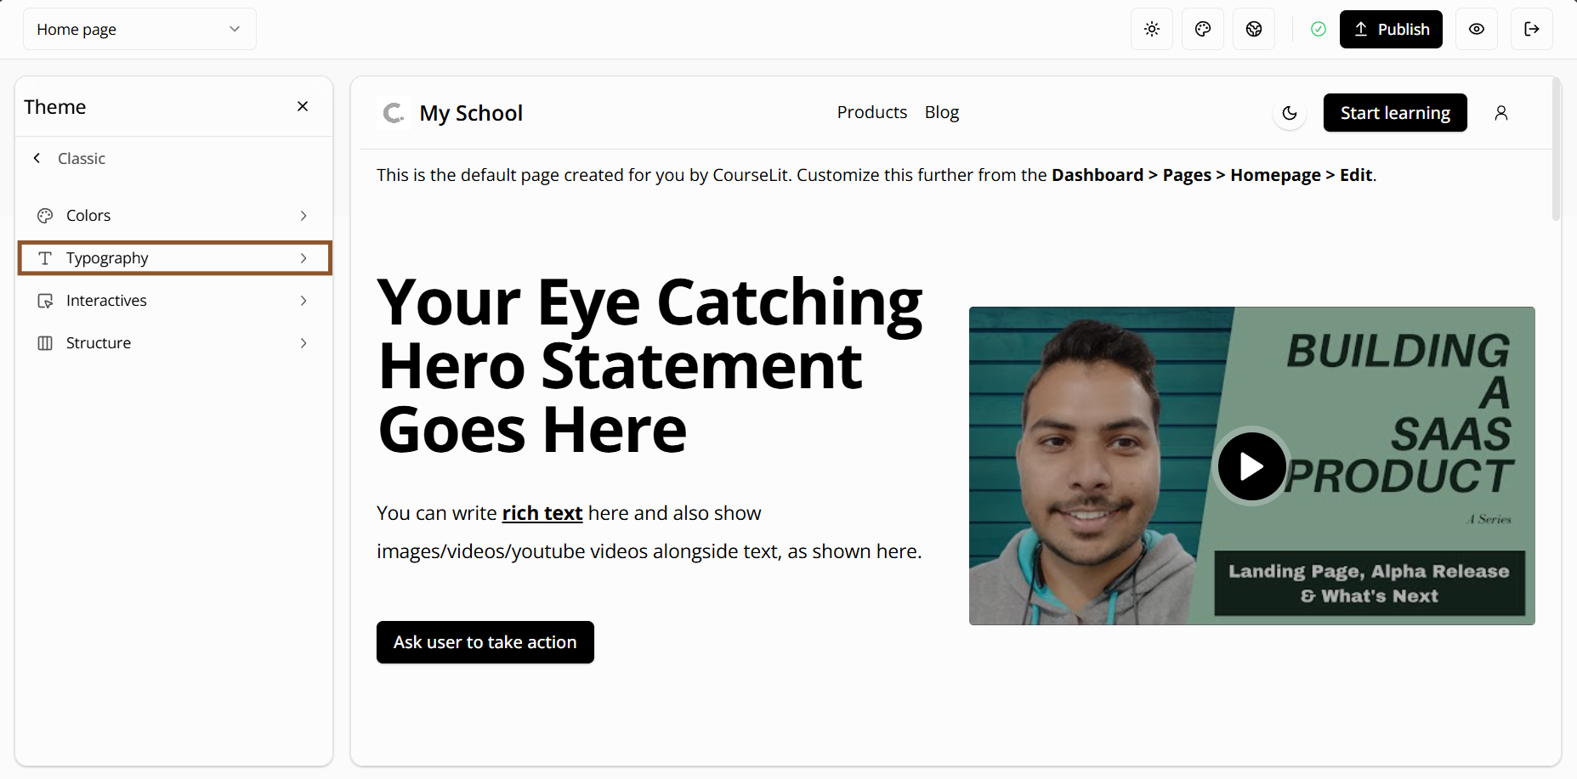Open the Products navigation menu
1577x779 pixels.
[871, 111]
